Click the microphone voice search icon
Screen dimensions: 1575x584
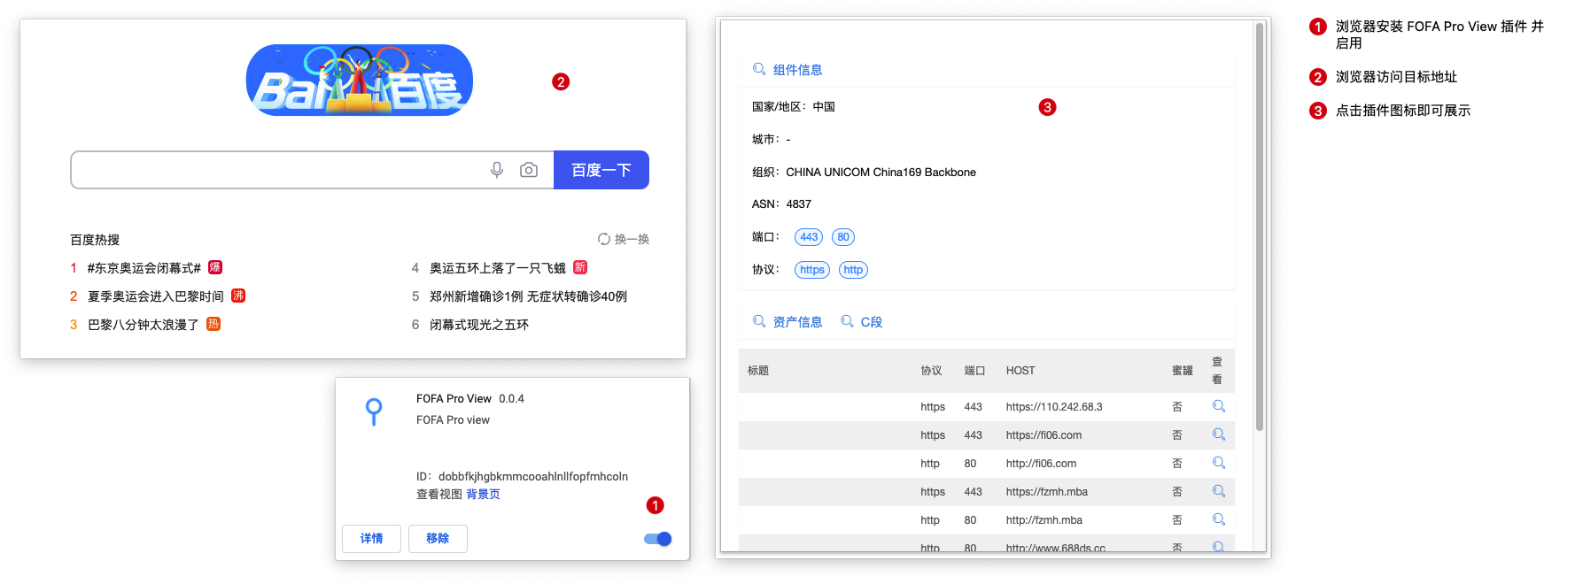click(x=497, y=170)
